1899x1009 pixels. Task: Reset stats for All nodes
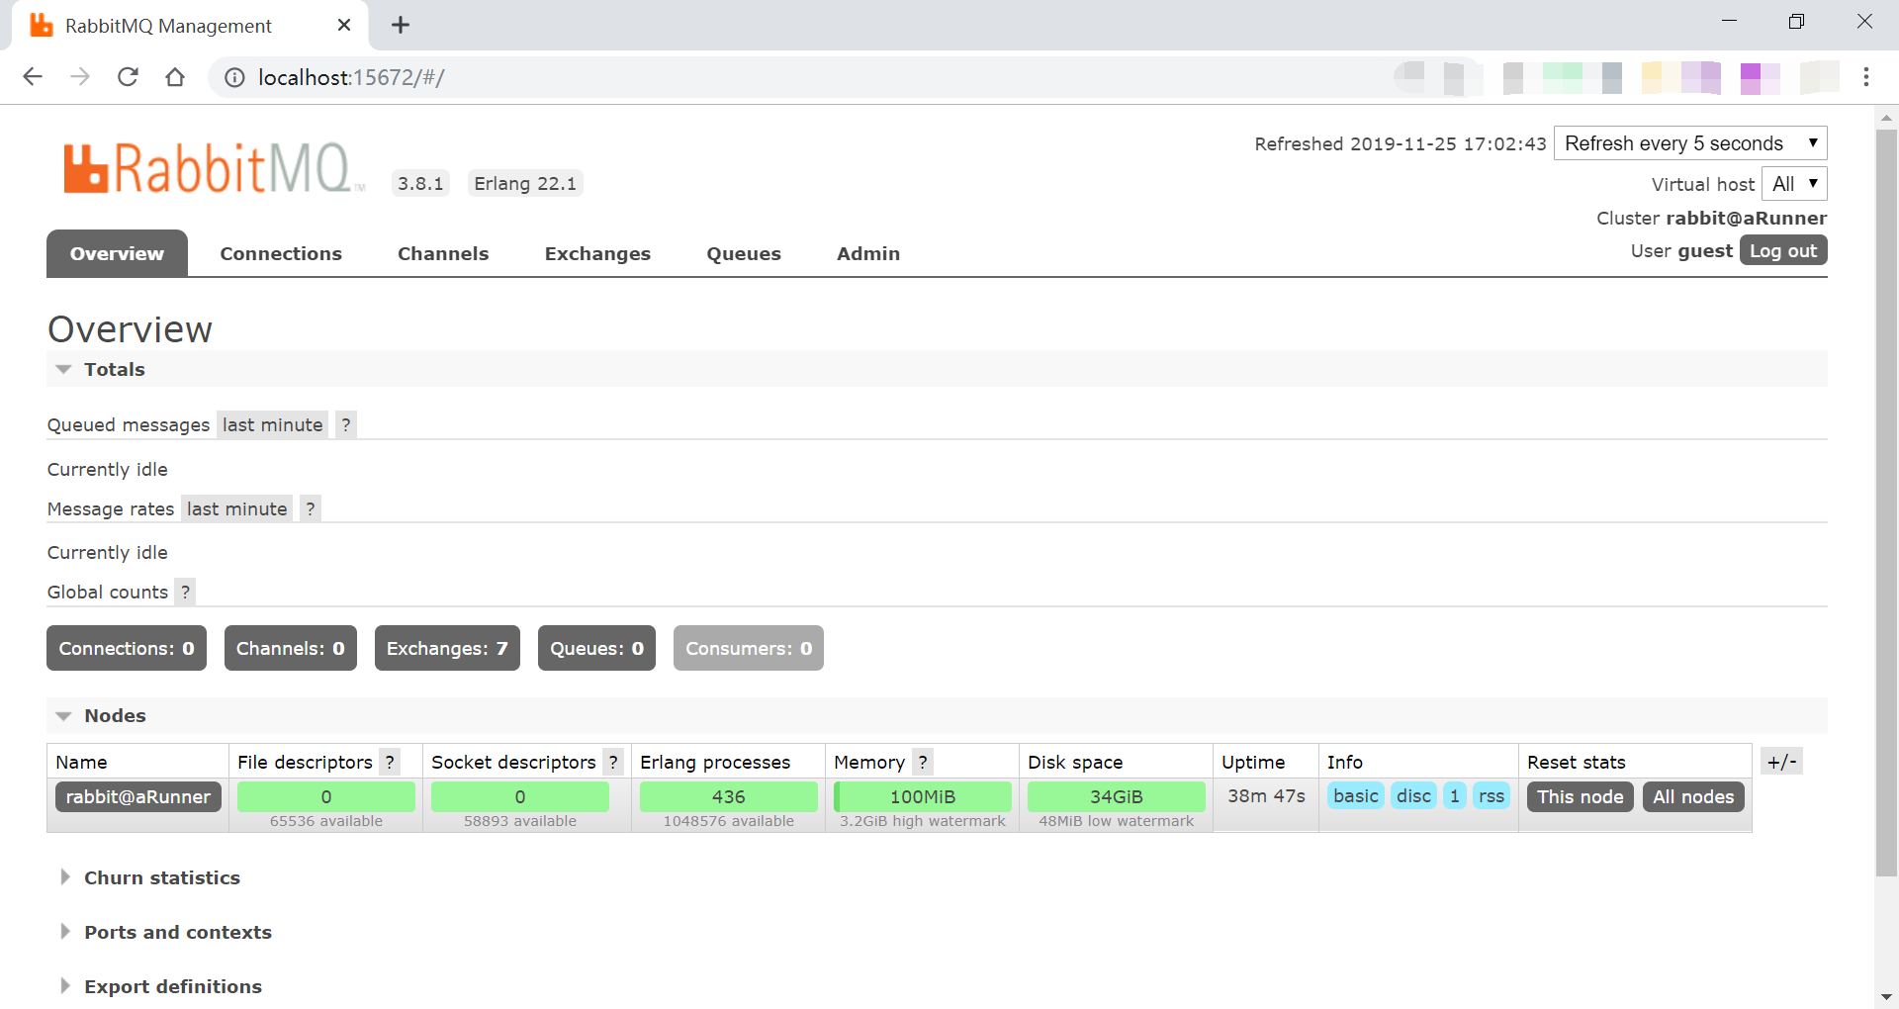1693,797
